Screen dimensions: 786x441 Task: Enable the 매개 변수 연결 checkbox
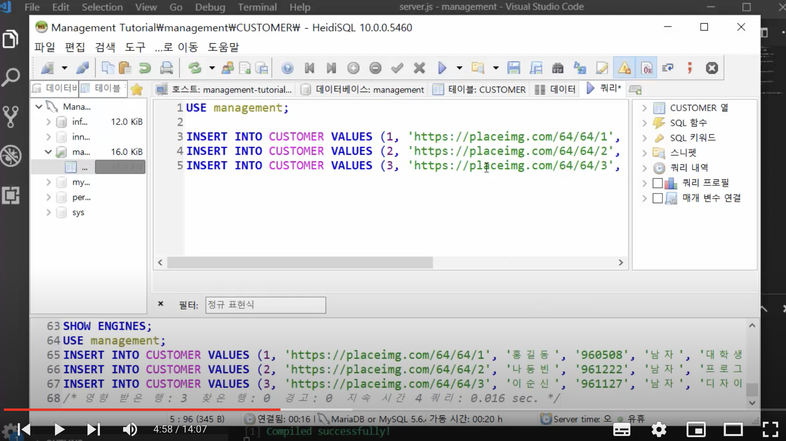point(657,198)
